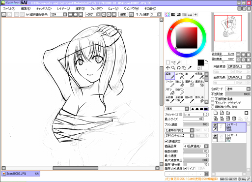
Task: Select the Brush (筆) tool
Action: click(x=190, y=76)
